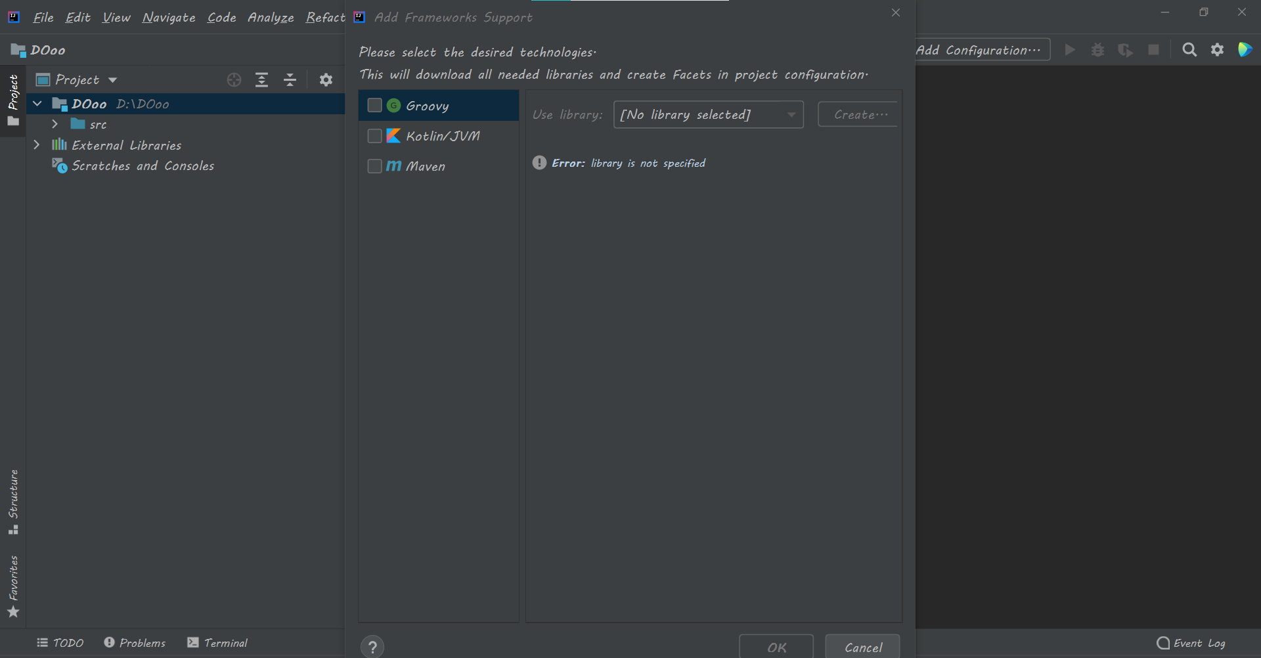Toggle the Project side tool window tab

(13, 100)
